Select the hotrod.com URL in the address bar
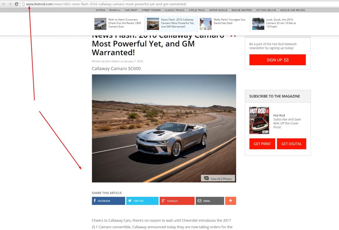The image size is (339, 230). (106, 4)
